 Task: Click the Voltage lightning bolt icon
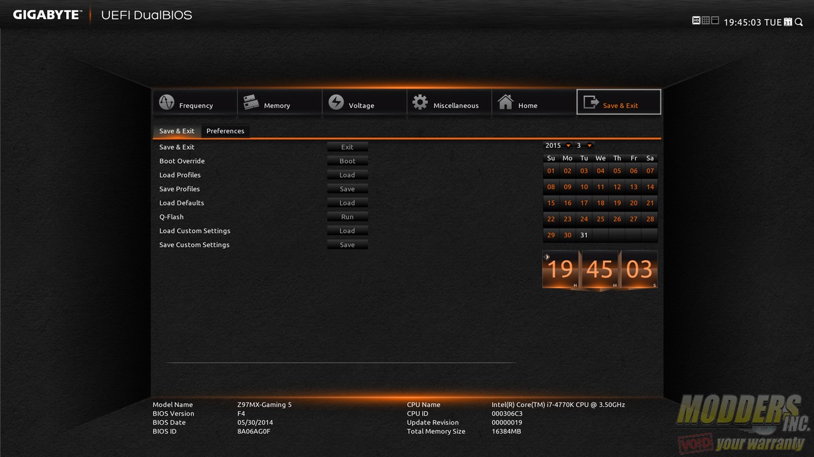[336, 102]
